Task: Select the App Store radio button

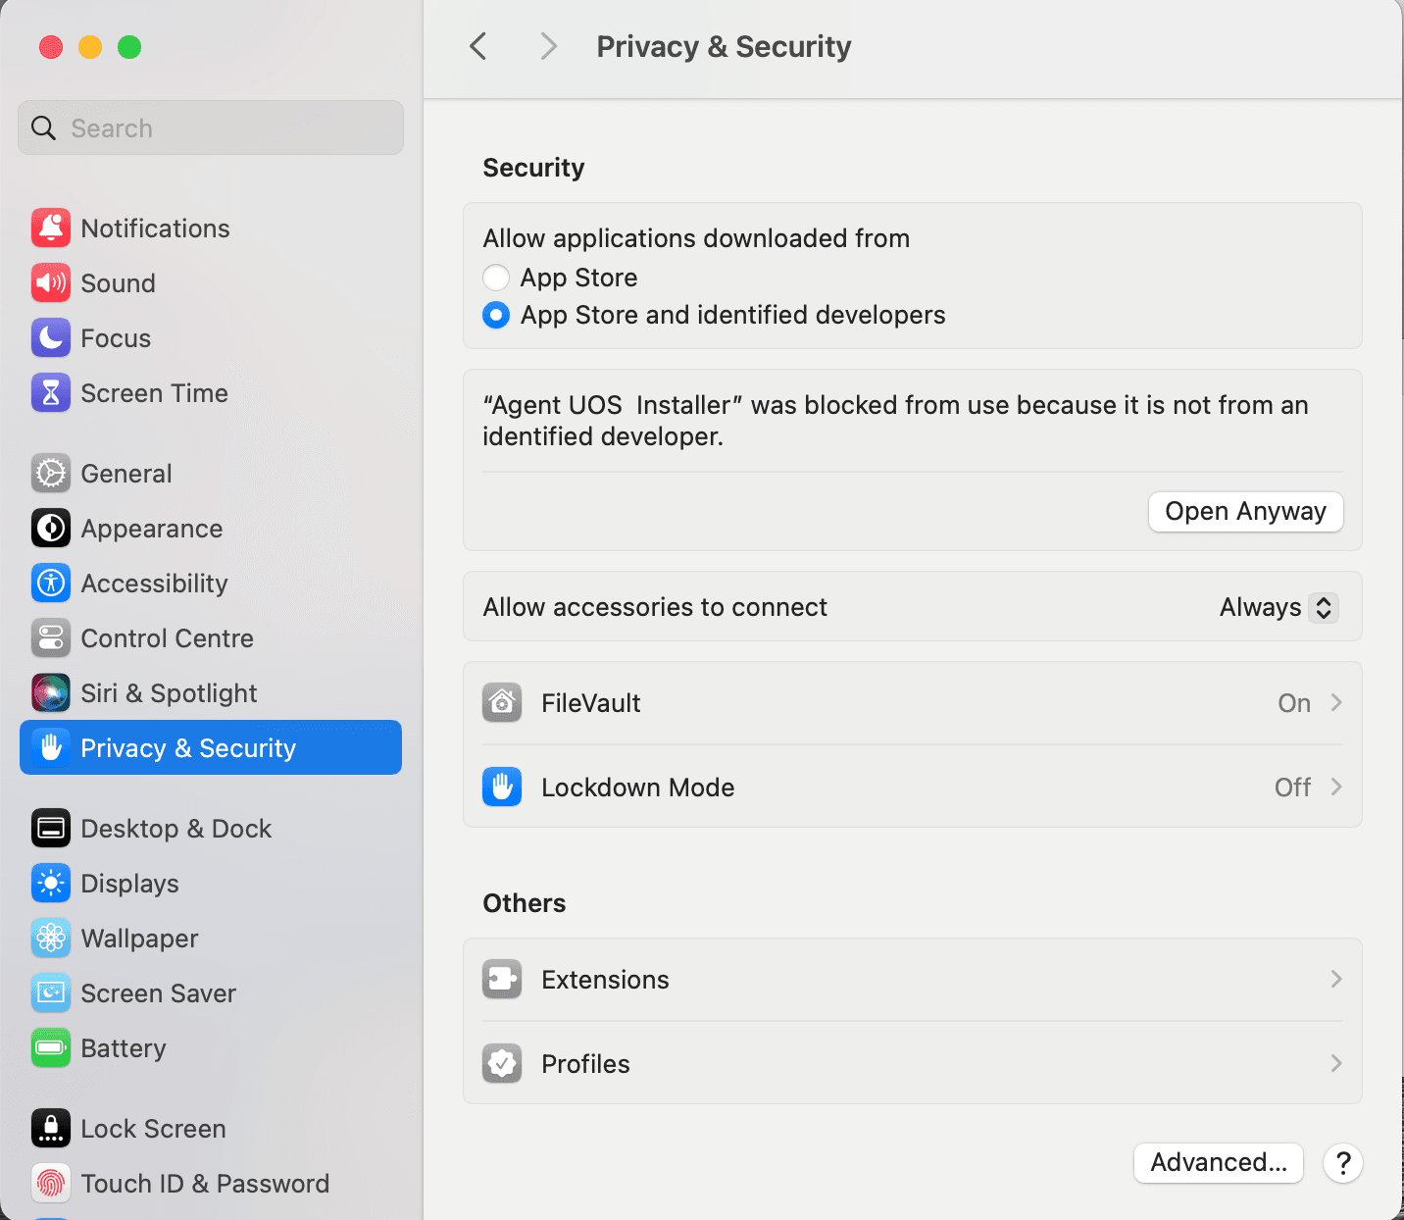Action: point(496,278)
